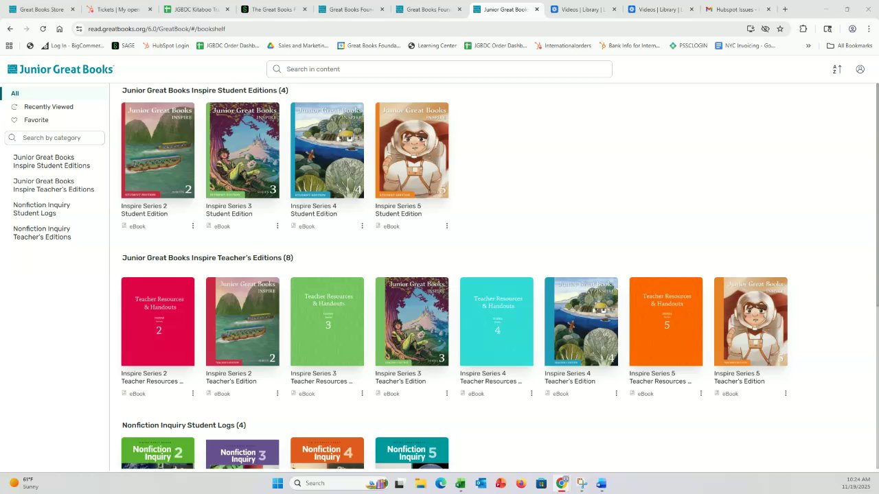Click the Search by category field

55,138
